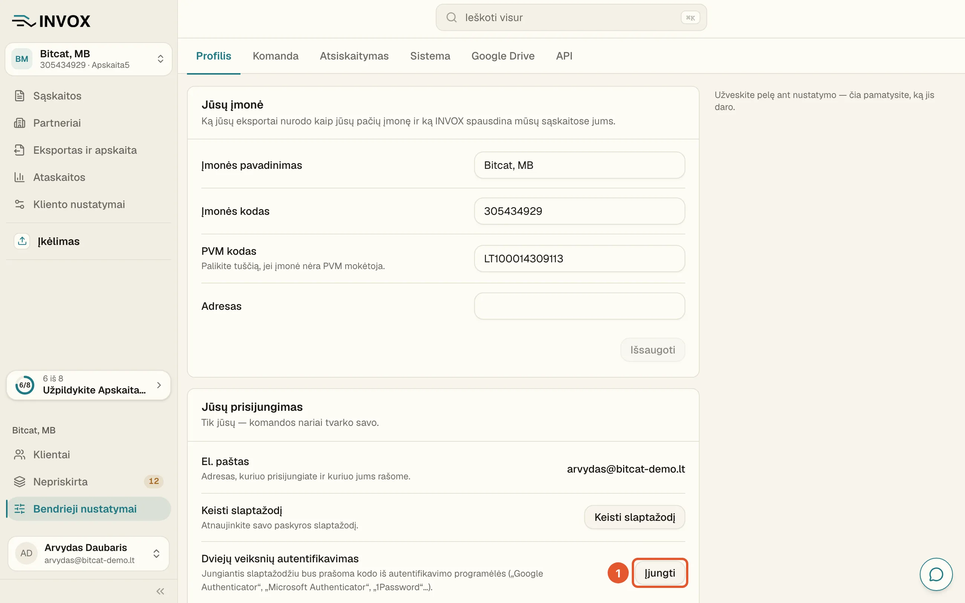Click the AD user avatar

coord(26,553)
